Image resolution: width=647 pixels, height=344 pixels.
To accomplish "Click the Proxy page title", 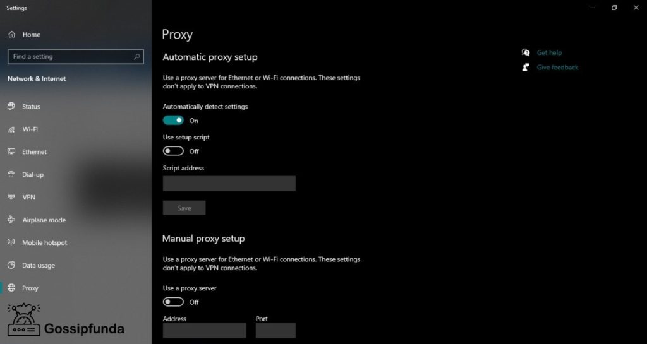I will click(177, 35).
